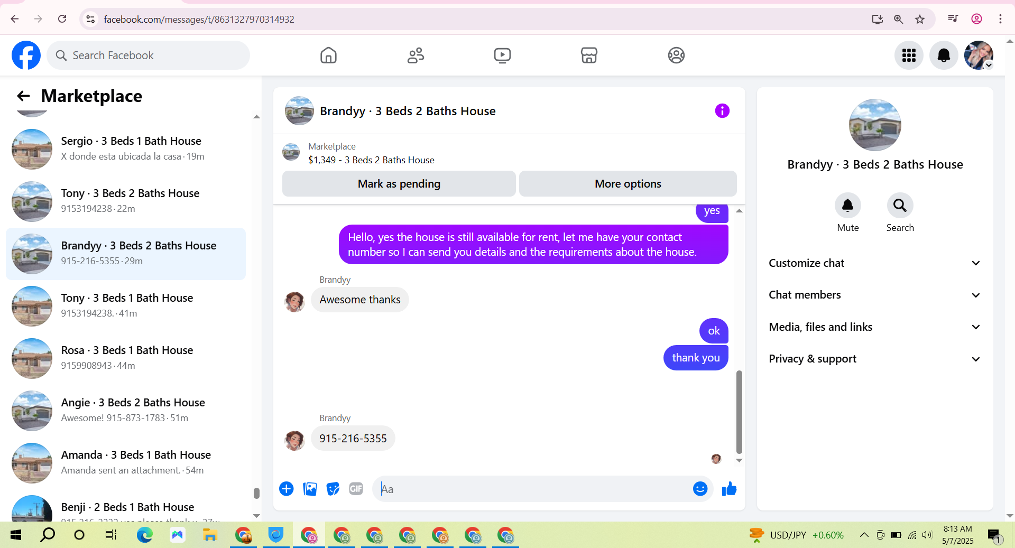The width and height of the screenshot is (1015, 548).
Task: Open Rosa 3 Beds 1 Bath House chat
Action: coord(126,358)
